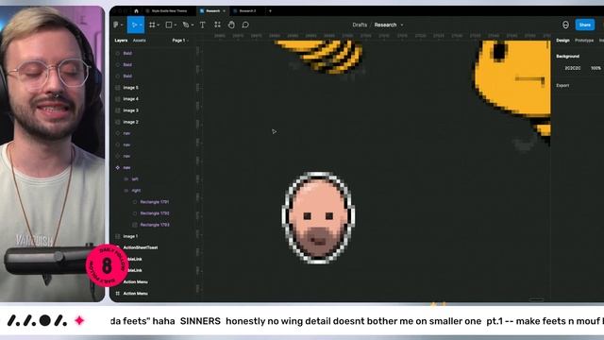Go to the Home icon in tab bar

click(x=136, y=10)
